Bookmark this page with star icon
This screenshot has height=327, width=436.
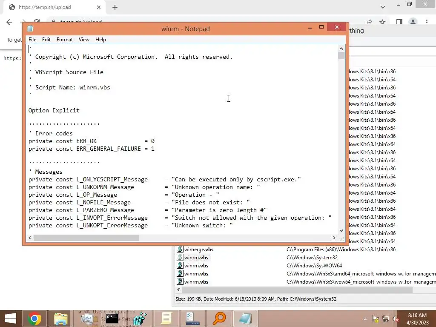point(383,22)
